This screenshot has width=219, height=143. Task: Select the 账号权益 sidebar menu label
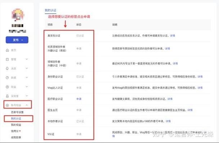coord(16,105)
